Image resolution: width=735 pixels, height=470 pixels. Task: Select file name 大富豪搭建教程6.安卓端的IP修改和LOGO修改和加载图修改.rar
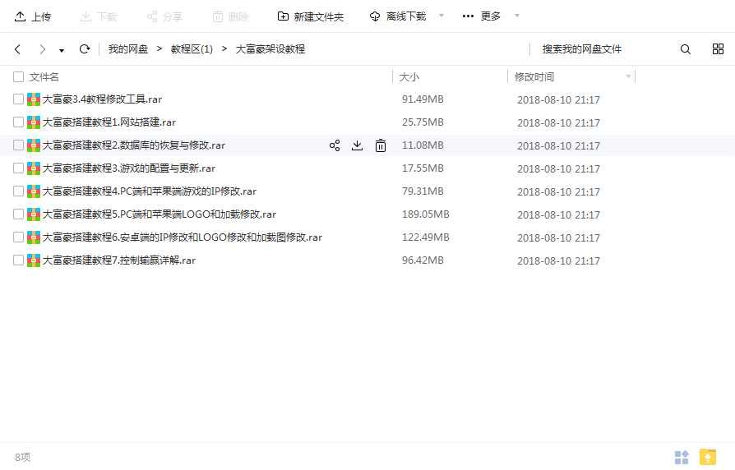click(x=183, y=237)
